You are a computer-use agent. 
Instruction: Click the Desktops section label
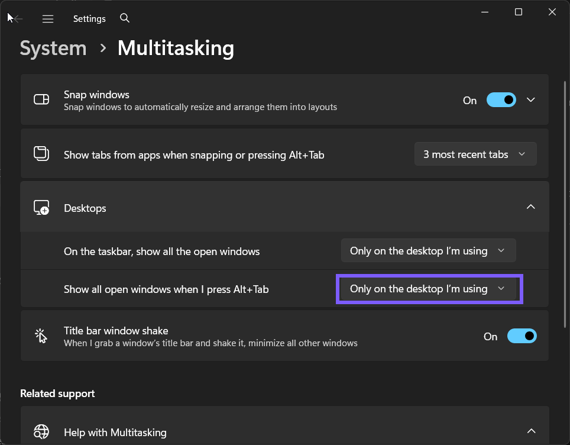(x=85, y=208)
